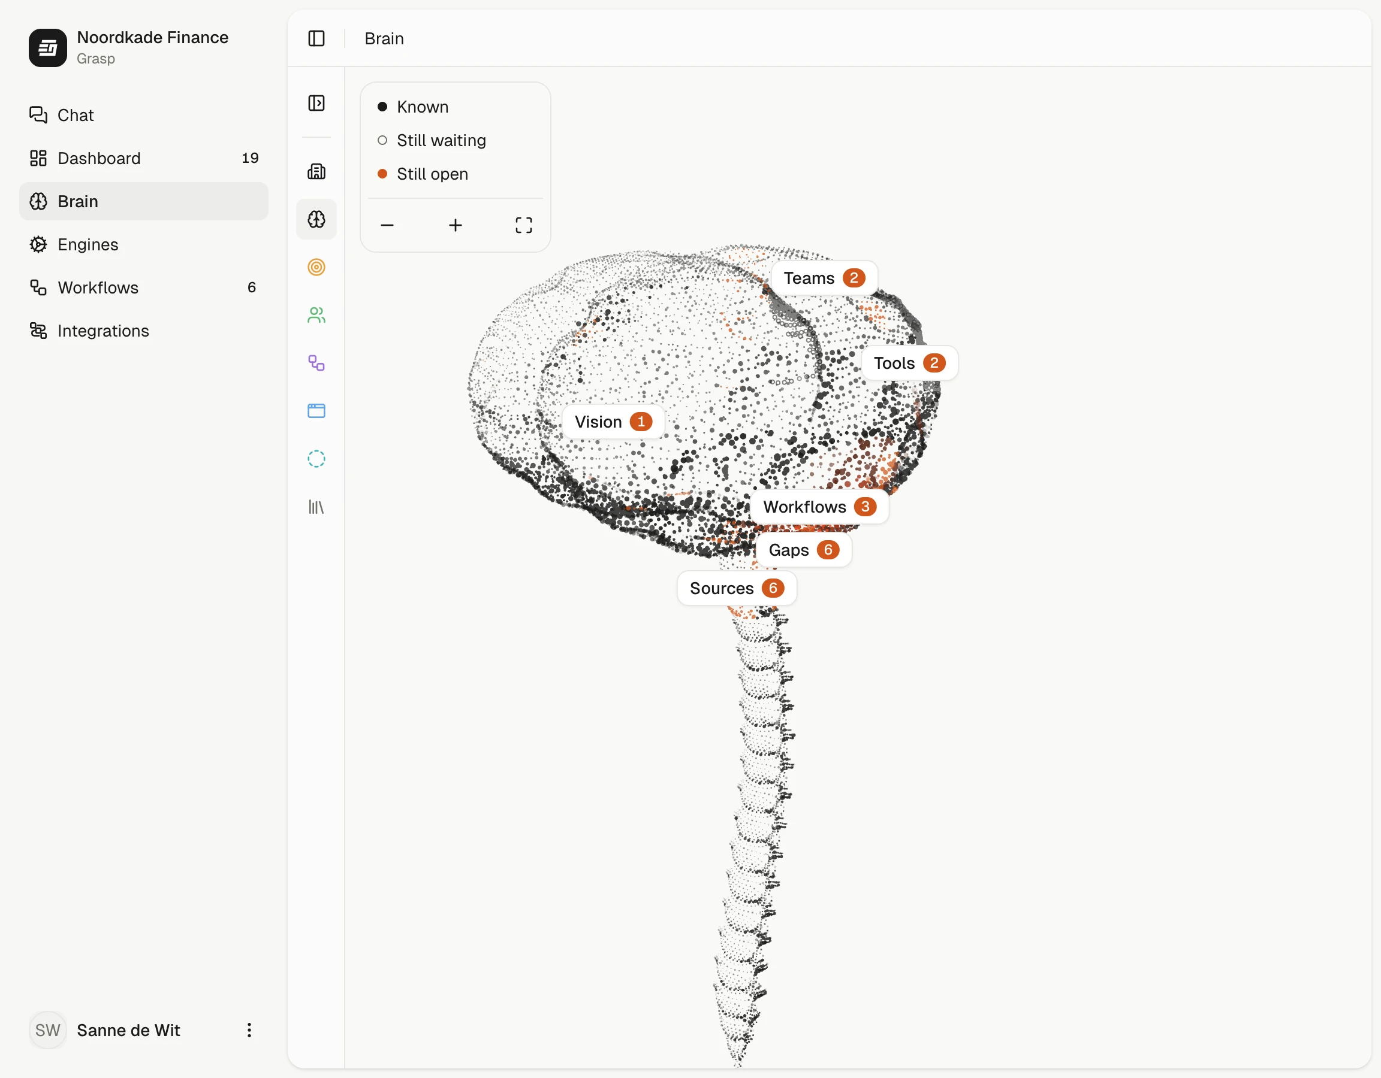1381x1078 pixels.
Task: Click the Sources label on the brain
Action: click(737, 588)
